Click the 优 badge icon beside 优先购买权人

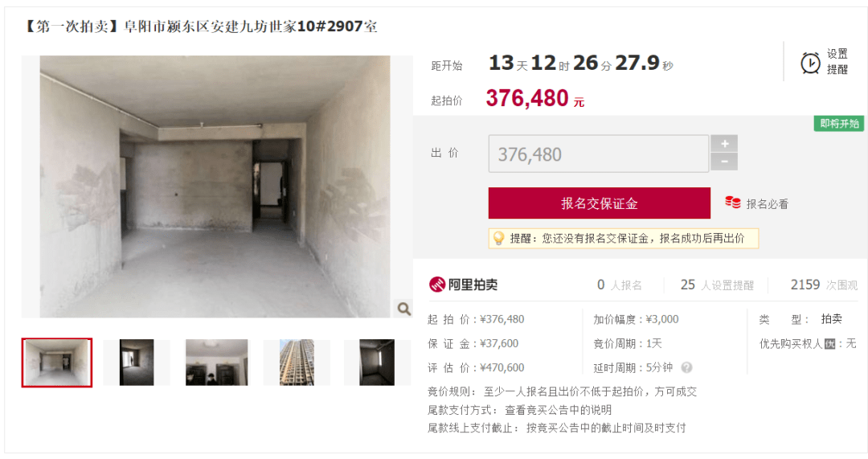tap(829, 344)
